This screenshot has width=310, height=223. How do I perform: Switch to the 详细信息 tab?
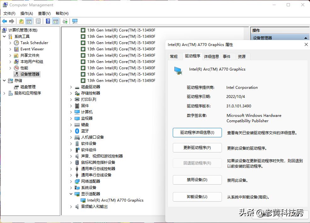click(x=211, y=57)
